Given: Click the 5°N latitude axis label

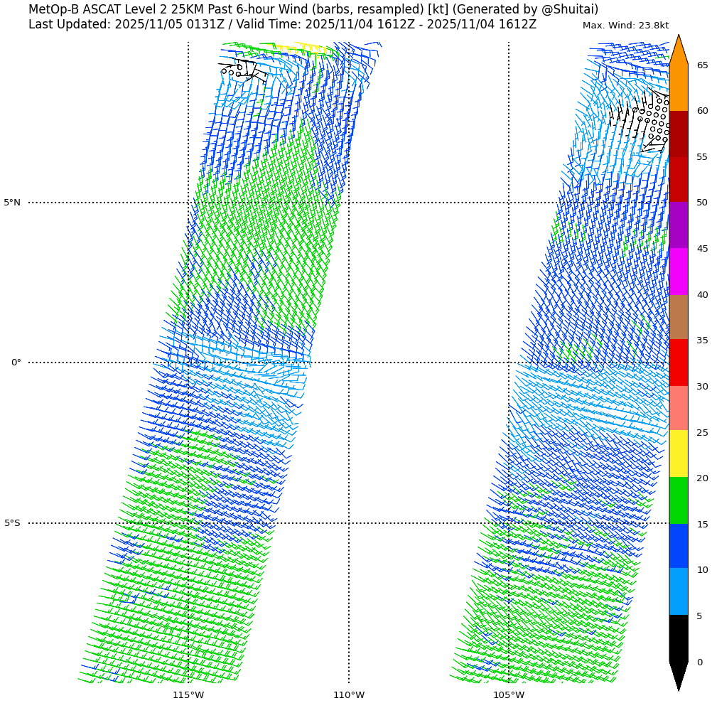Looking at the screenshot, I should (x=12, y=203).
